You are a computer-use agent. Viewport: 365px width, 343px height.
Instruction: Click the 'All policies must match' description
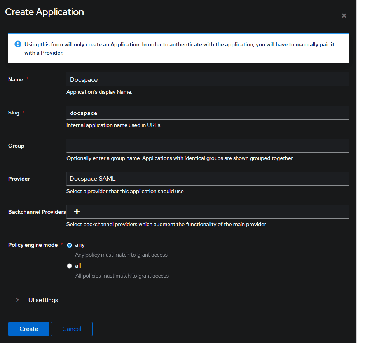pyautogui.click(x=122, y=276)
